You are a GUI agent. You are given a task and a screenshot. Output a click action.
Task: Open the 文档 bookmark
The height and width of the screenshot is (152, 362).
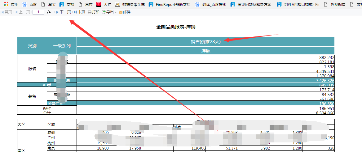67,4
